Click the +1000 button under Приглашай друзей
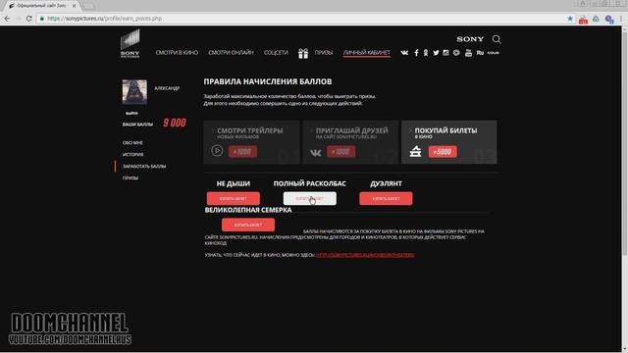The width and height of the screenshot is (628, 353). click(340, 152)
